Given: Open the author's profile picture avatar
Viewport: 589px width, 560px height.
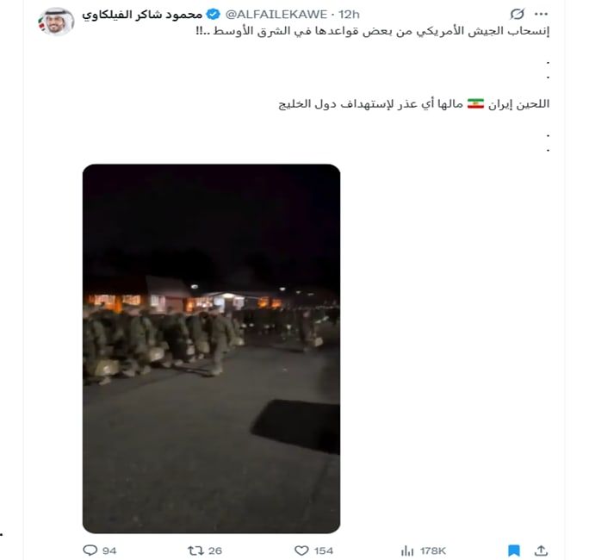Looking at the screenshot, I should [x=56, y=22].
